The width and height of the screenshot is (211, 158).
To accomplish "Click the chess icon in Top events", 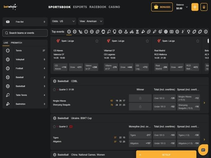I will tap(137, 32).
